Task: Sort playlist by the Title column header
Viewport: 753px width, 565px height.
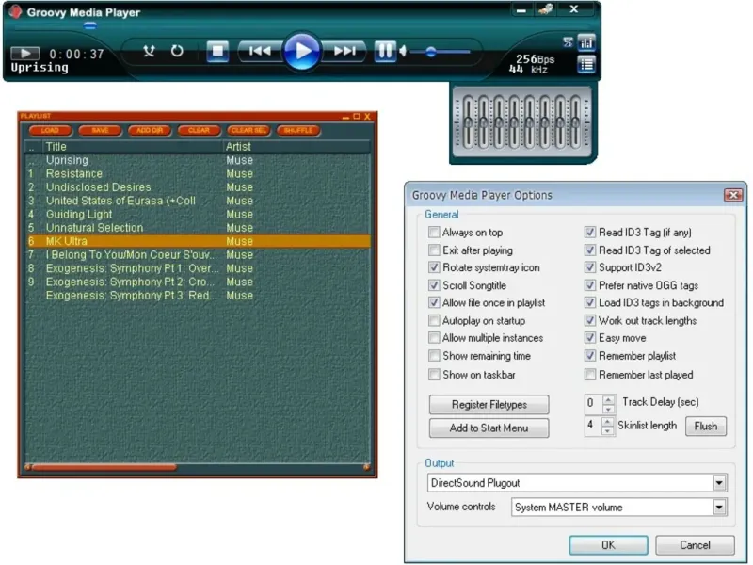Action: click(133, 147)
